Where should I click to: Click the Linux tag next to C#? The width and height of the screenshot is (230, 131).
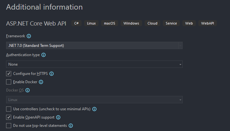coord(91,23)
